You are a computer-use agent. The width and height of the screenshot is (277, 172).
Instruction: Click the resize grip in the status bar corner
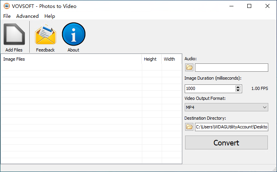coord(274,169)
